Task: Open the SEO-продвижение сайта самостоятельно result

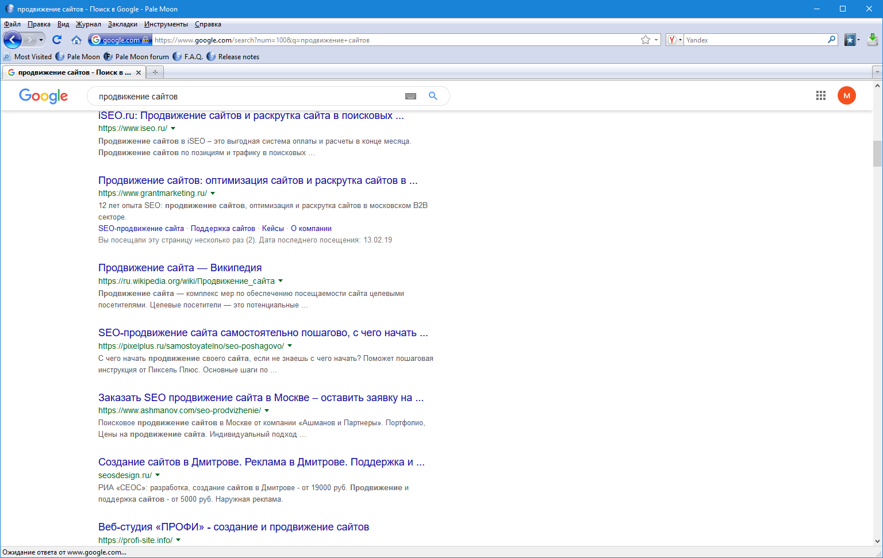Action: point(263,333)
